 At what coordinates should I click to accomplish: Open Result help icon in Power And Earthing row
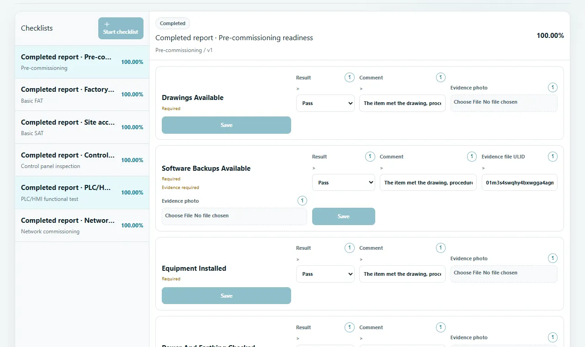[350, 327]
